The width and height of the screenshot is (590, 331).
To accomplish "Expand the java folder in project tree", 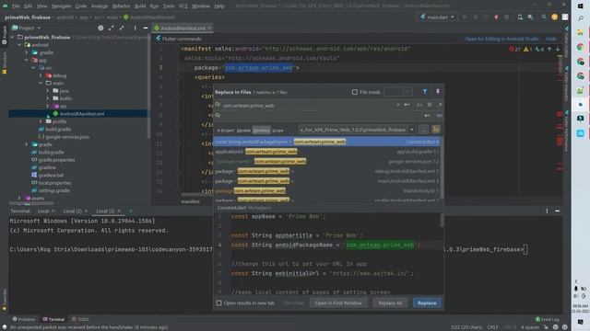I will (48, 91).
